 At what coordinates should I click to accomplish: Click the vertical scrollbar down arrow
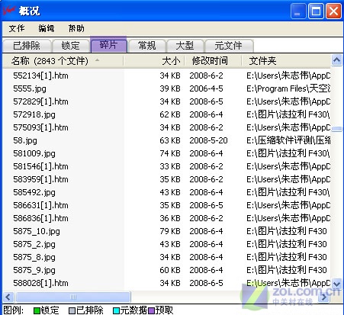337,283
